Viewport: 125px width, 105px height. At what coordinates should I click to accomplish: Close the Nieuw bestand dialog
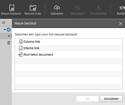coord(121,24)
